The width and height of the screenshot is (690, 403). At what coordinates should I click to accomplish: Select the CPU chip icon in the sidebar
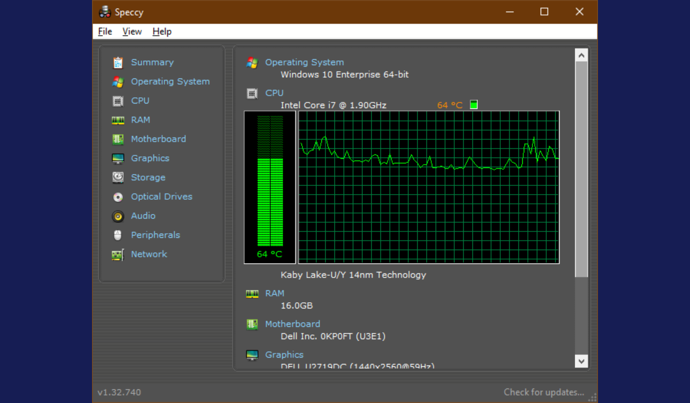[x=118, y=101]
